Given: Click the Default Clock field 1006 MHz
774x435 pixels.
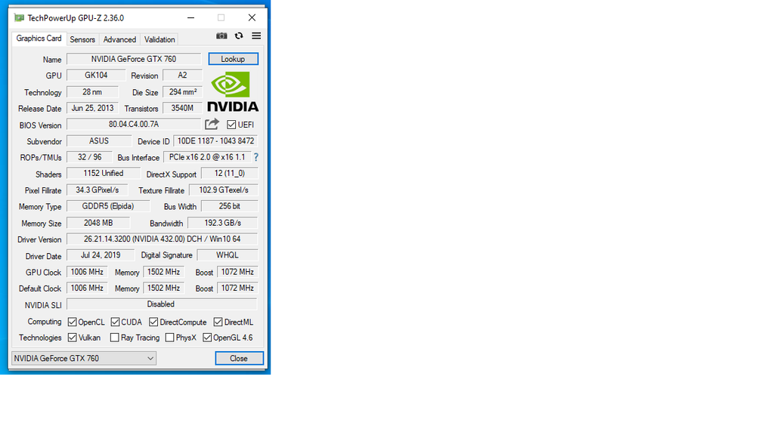Looking at the screenshot, I should tap(87, 288).
